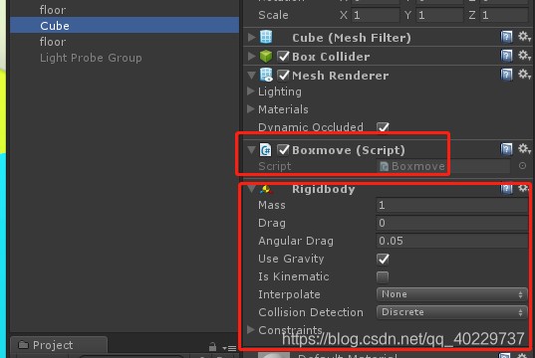Image resolution: width=535 pixels, height=358 pixels.
Task: Open the Interpolate dropdown set to None
Action: point(452,294)
